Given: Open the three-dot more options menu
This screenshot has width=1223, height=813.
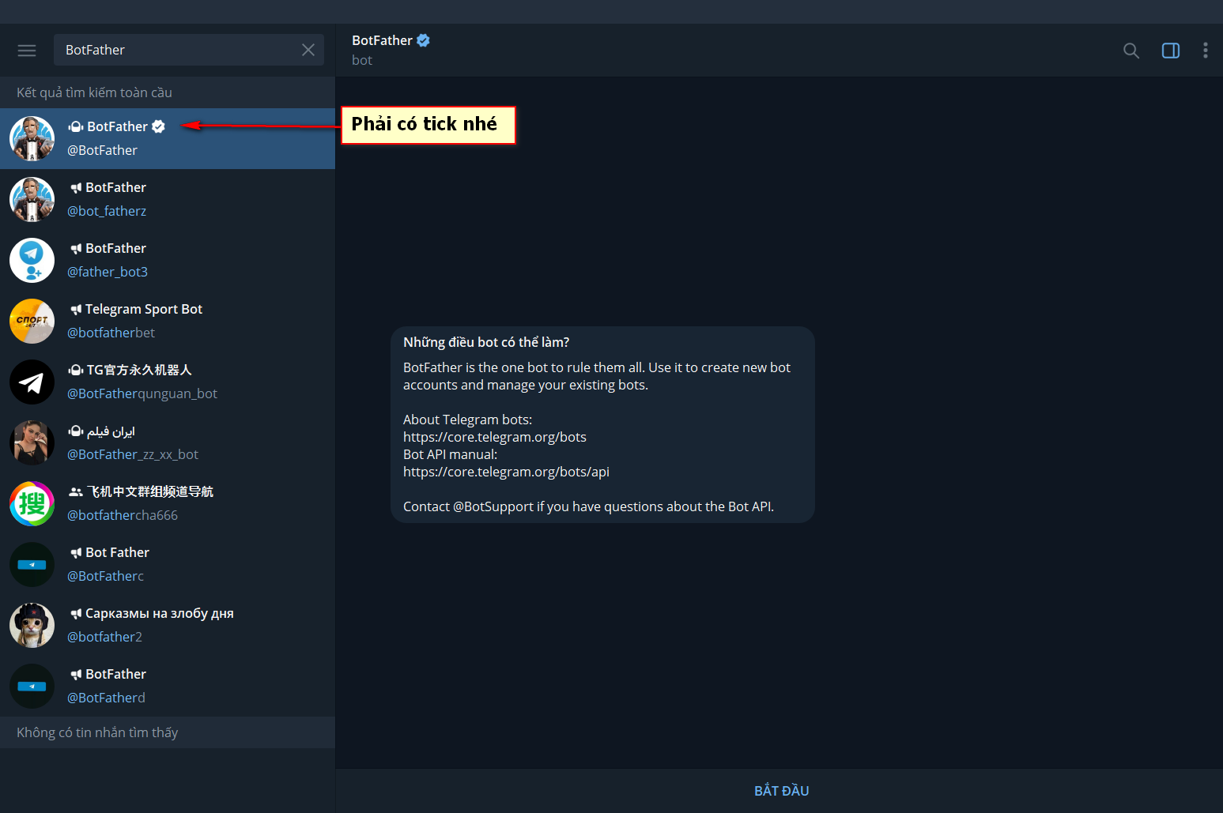Looking at the screenshot, I should [x=1205, y=51].
